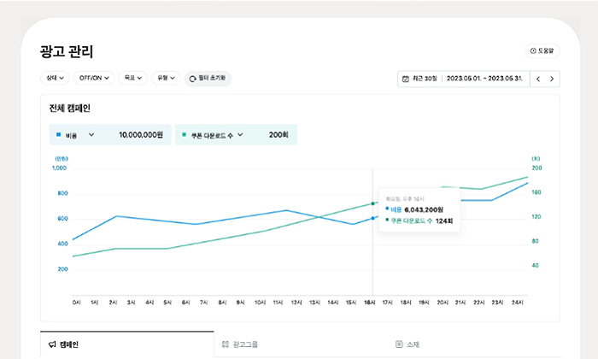
Task: Click the date range 2023.05.01 ~ 2023.05.31
Action: click(485, 79)
